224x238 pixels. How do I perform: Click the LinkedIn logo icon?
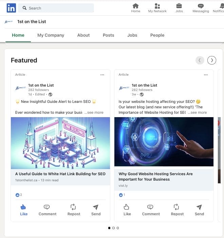pos(11,8)
